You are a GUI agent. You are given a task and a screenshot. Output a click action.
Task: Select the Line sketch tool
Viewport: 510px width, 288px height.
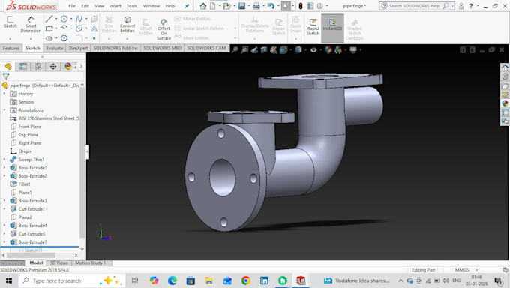click(49, 19)
